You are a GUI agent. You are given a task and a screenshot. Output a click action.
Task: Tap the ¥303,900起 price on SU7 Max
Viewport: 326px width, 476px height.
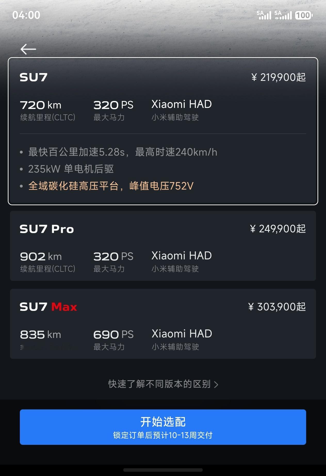point(277,307)
